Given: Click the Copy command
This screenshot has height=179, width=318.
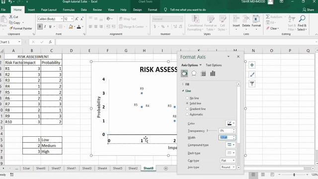Looking at the screenshot, I should point(14,23).
